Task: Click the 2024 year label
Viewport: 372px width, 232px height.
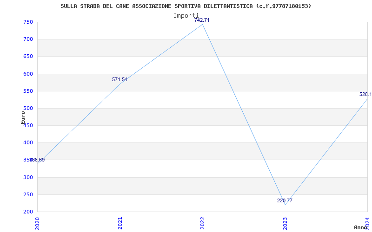Action: pos(367,223)
